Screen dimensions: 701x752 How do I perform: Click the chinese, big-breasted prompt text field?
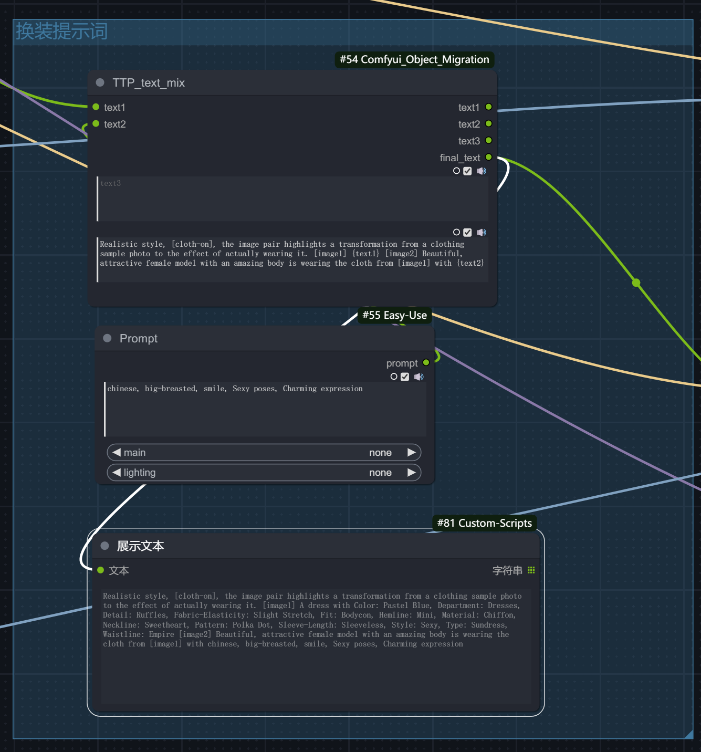(265, 409)
